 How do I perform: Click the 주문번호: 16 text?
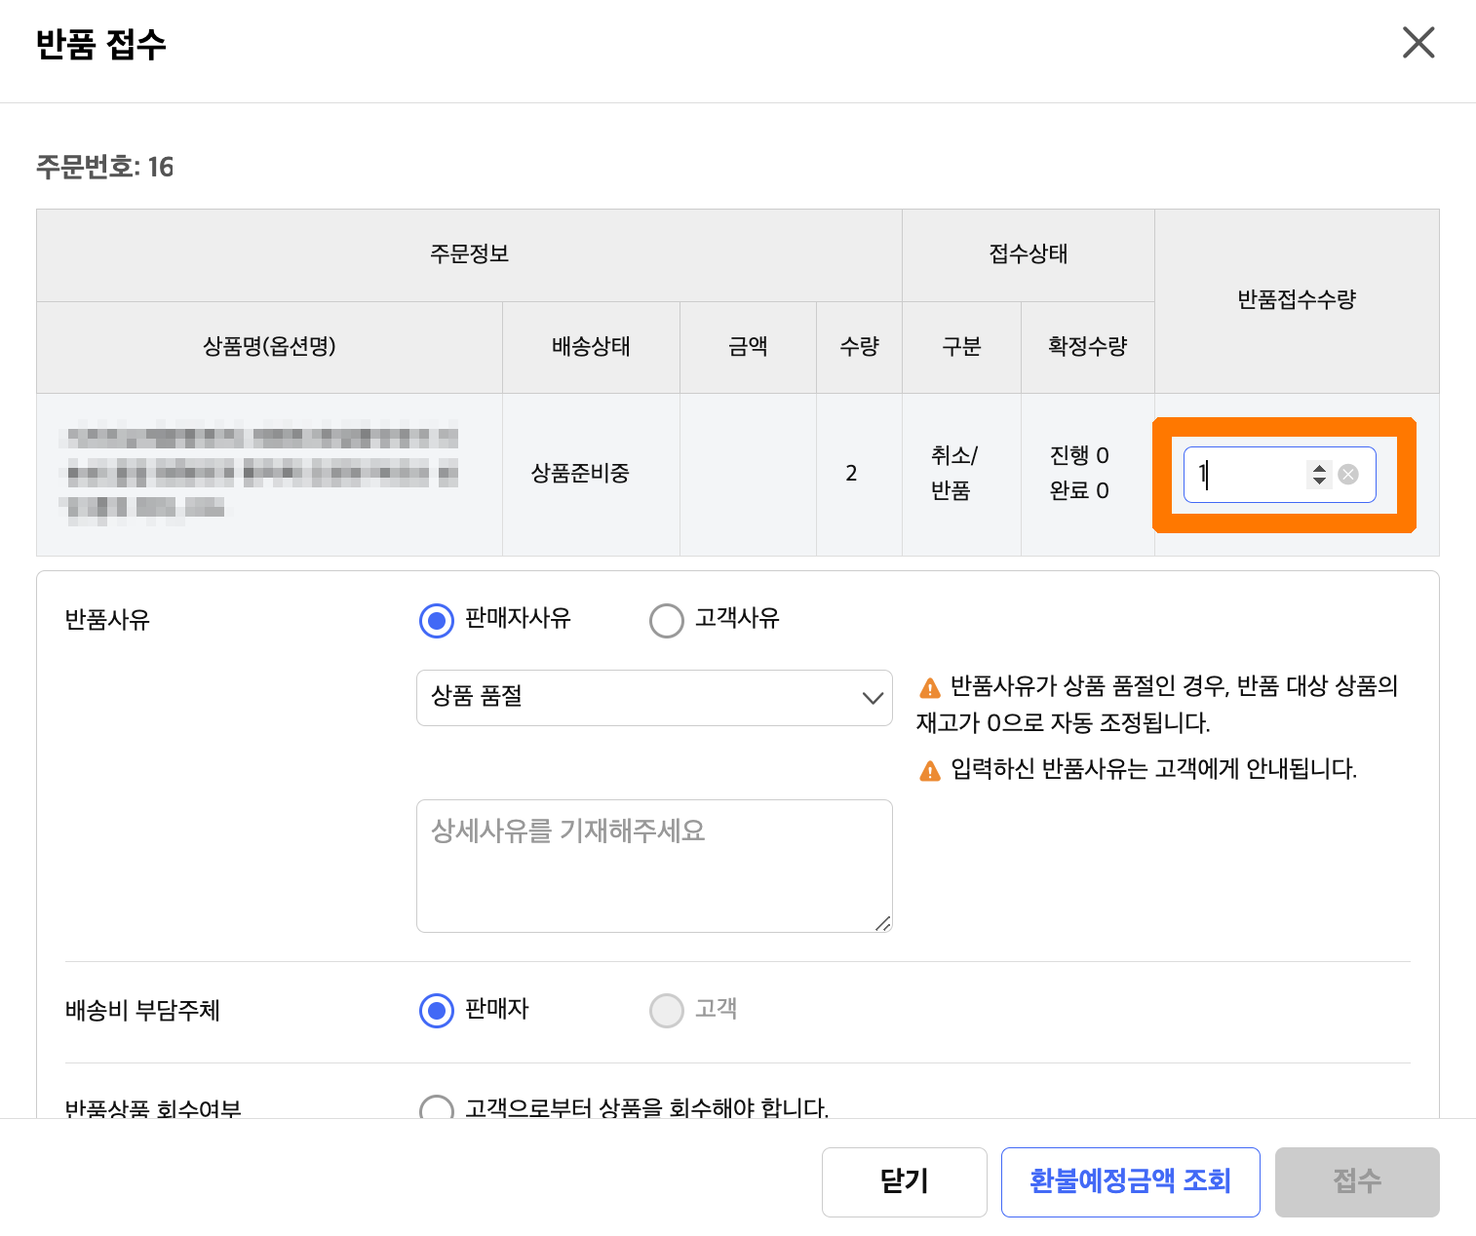pos(104,167)
